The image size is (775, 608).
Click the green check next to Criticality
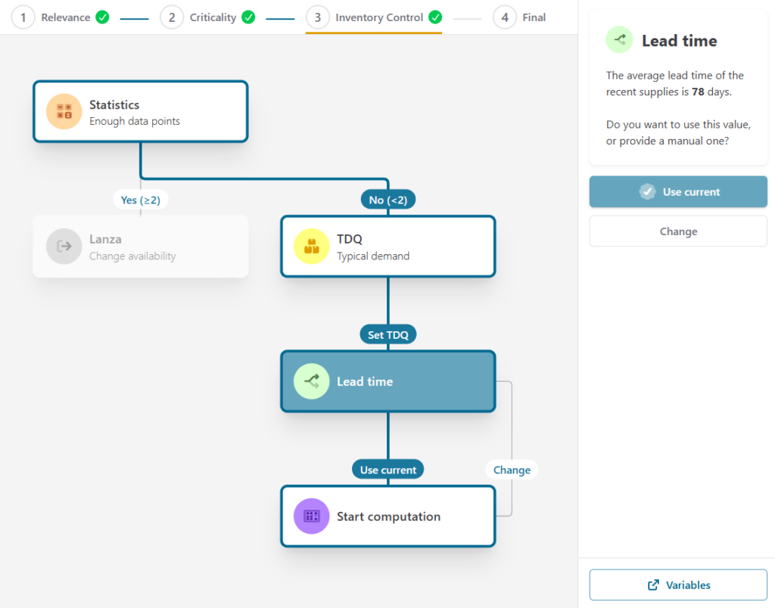click(248, 17)
